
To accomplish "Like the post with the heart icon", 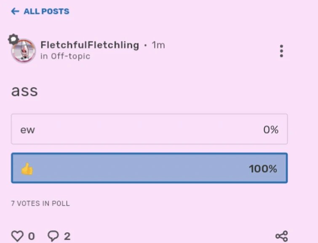I will pos(17,236).
